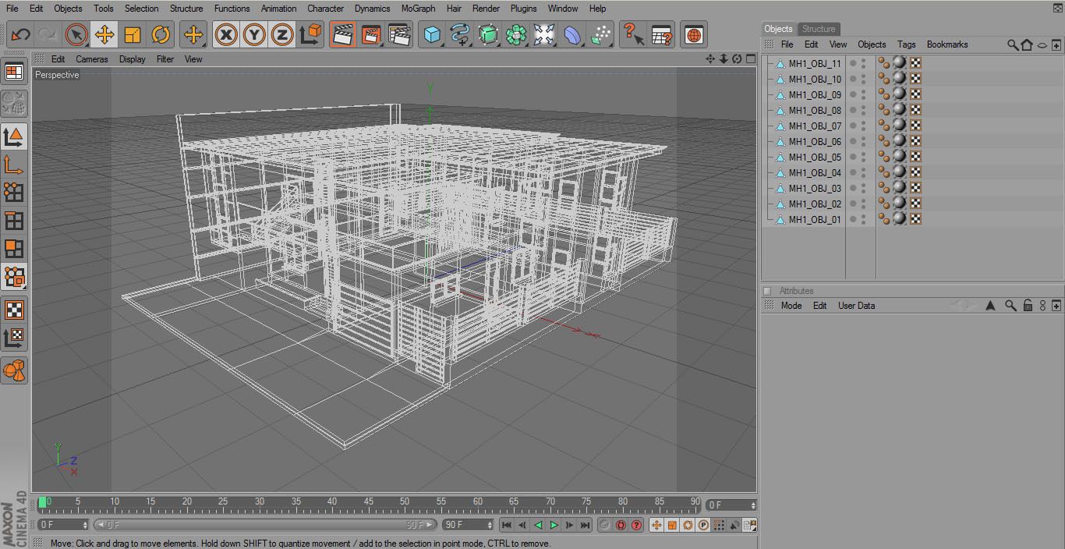Click the end frame 90 F stepper
This screenshot has width=1065, height=549.
(x=490, y=525)
